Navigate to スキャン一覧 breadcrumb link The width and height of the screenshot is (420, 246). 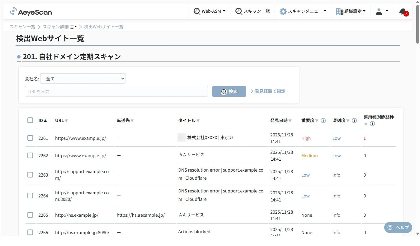point(21,27)
